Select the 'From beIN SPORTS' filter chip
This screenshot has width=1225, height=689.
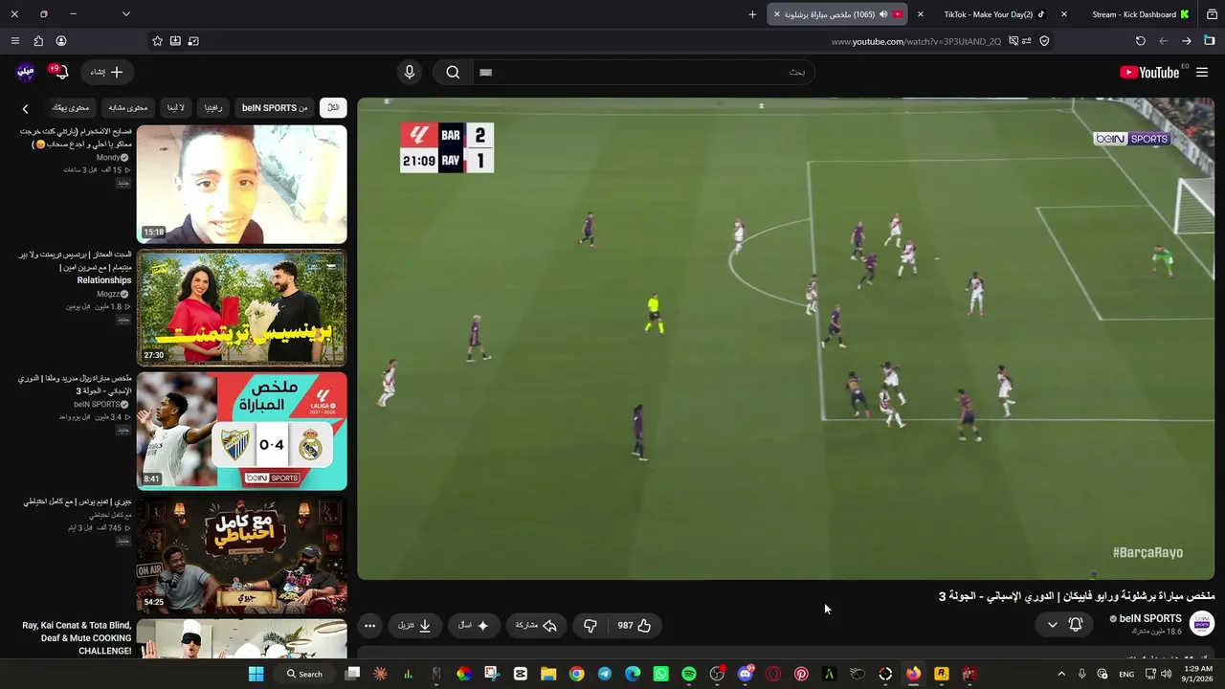click(x=275, y=108)
